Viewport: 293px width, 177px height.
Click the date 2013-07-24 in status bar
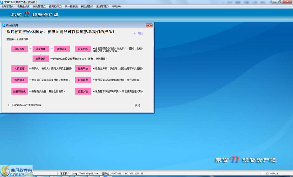(x=272, y=174)
